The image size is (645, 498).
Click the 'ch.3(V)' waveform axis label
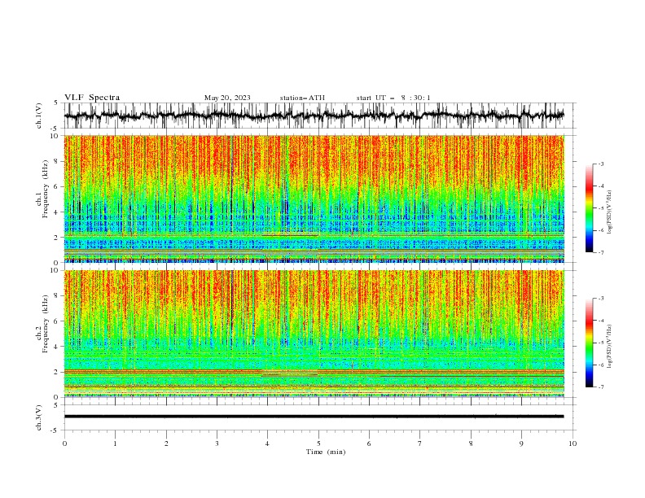(x=39, y=417)
